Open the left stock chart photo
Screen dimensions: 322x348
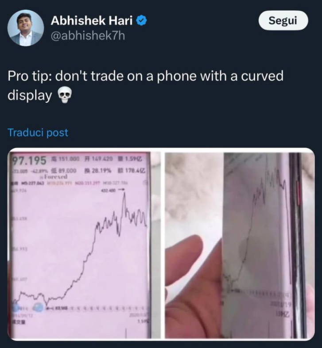[84, 245]
